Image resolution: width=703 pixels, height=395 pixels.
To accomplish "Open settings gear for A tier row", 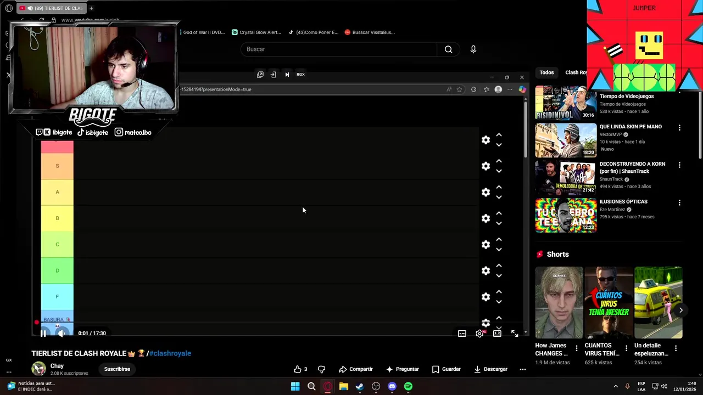I will point(486,193).
